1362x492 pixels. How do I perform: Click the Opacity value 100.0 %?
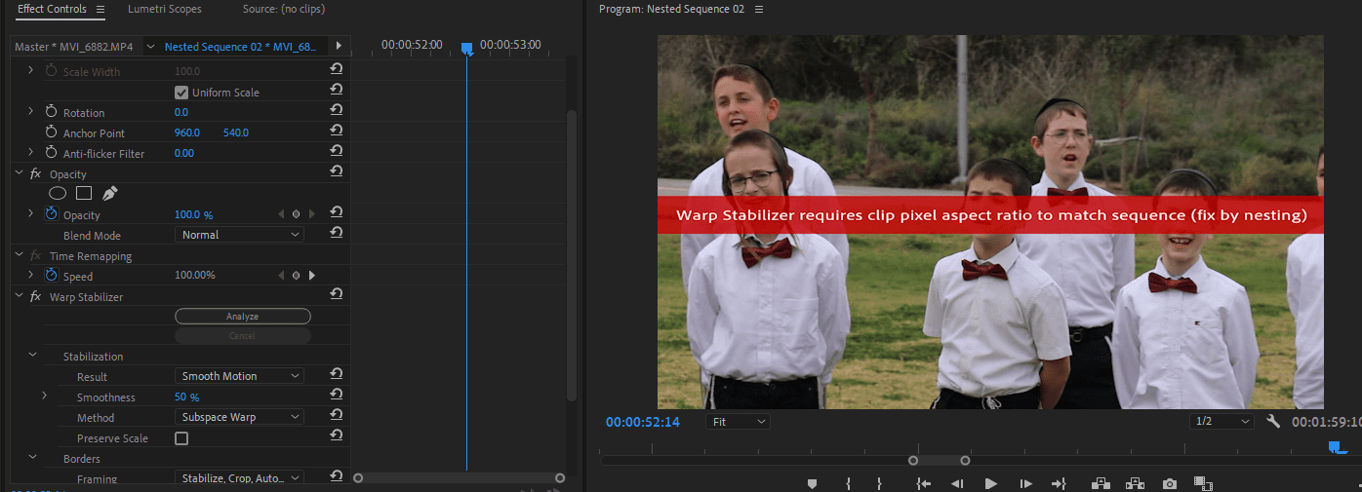click(193, 214)
